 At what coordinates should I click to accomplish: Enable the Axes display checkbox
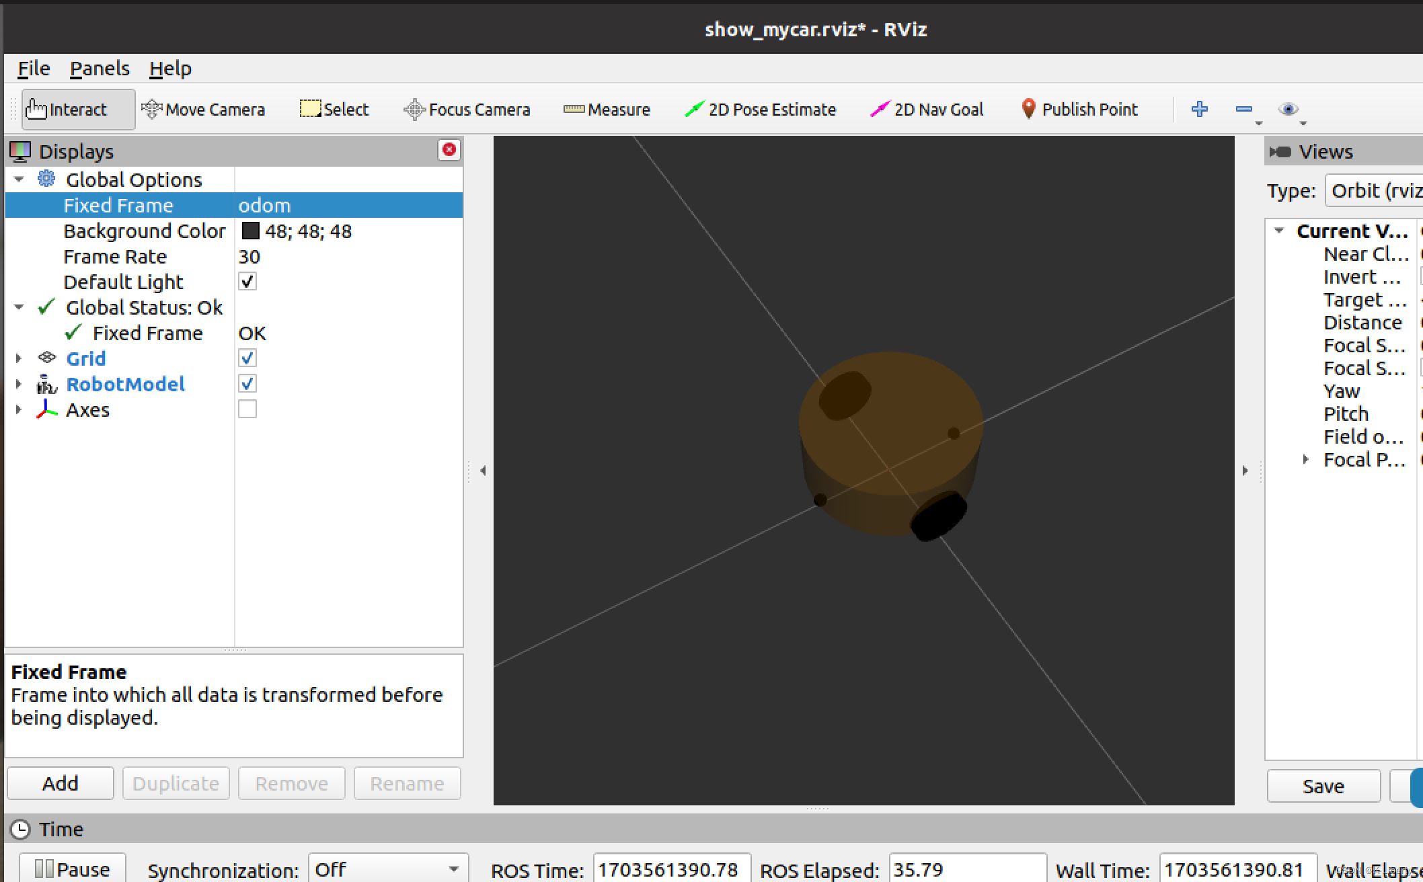(x=247, y=409)
